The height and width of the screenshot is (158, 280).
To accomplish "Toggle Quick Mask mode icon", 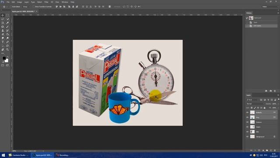I will click(x=3, y=65).
